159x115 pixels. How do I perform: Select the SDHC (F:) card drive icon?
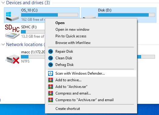[x=12, y=32]
